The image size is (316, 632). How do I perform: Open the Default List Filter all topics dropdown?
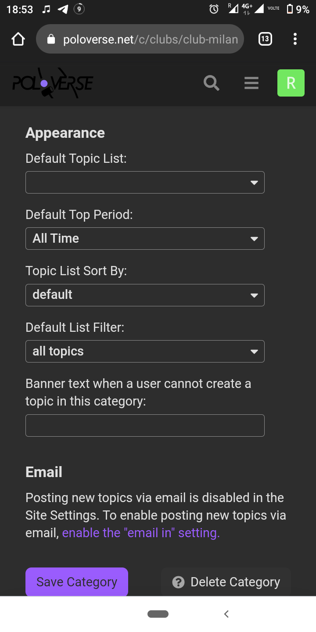point(145,351)
